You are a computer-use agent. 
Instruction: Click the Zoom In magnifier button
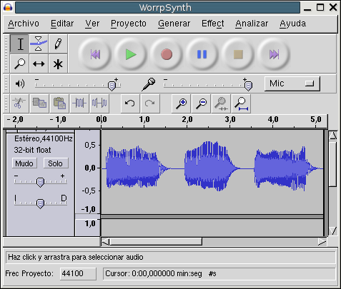pyautogui.click(x=181, y=103)
